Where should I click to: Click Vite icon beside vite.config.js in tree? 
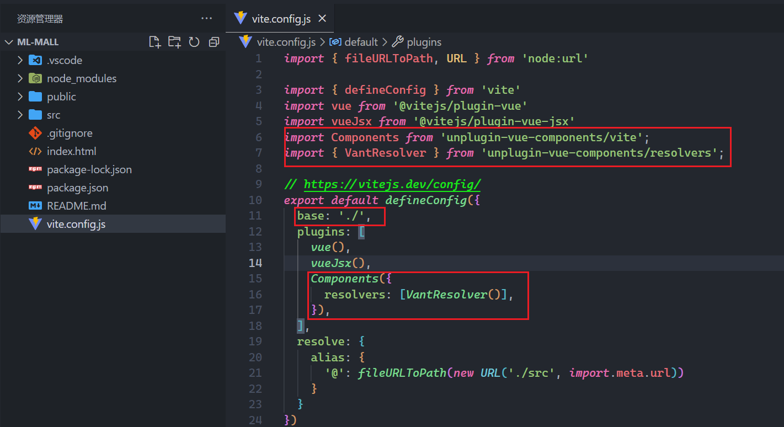coord(35,224)
